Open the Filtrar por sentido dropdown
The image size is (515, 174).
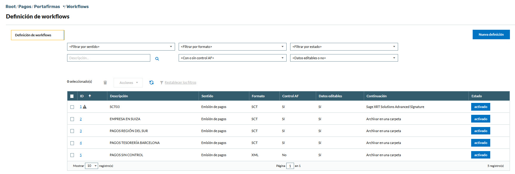coord(121,47)
